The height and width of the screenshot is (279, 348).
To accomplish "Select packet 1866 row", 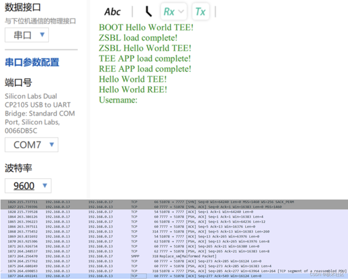I will pyautogui.click(x=174, y=227).
